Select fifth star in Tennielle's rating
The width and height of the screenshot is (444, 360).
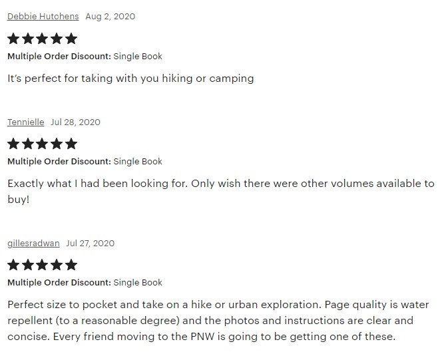click(71, 144)
